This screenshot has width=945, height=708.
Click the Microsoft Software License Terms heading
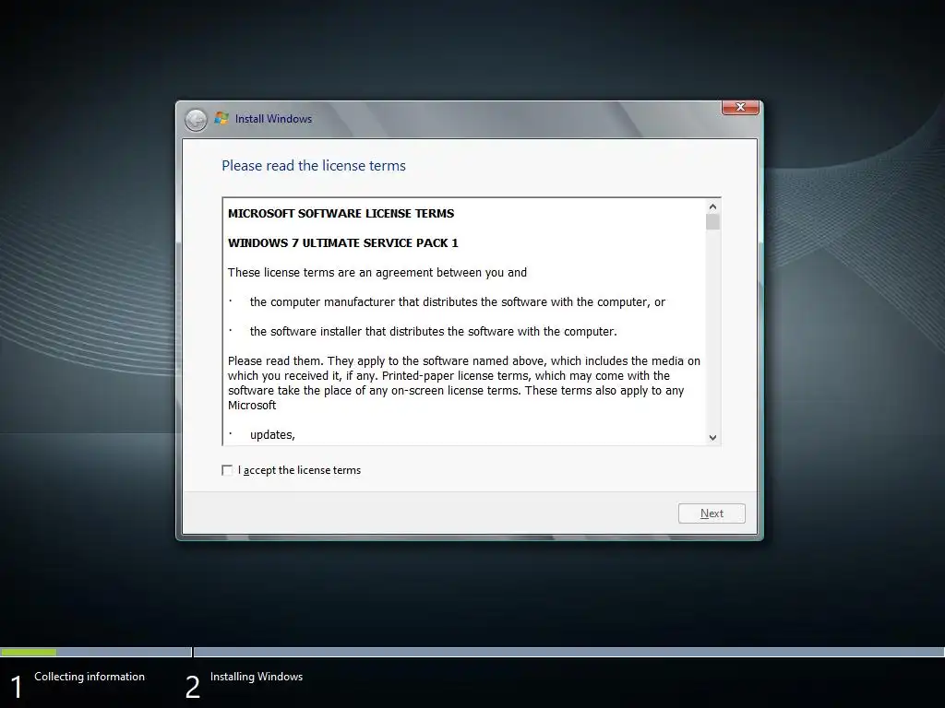(x=341, y=214)
